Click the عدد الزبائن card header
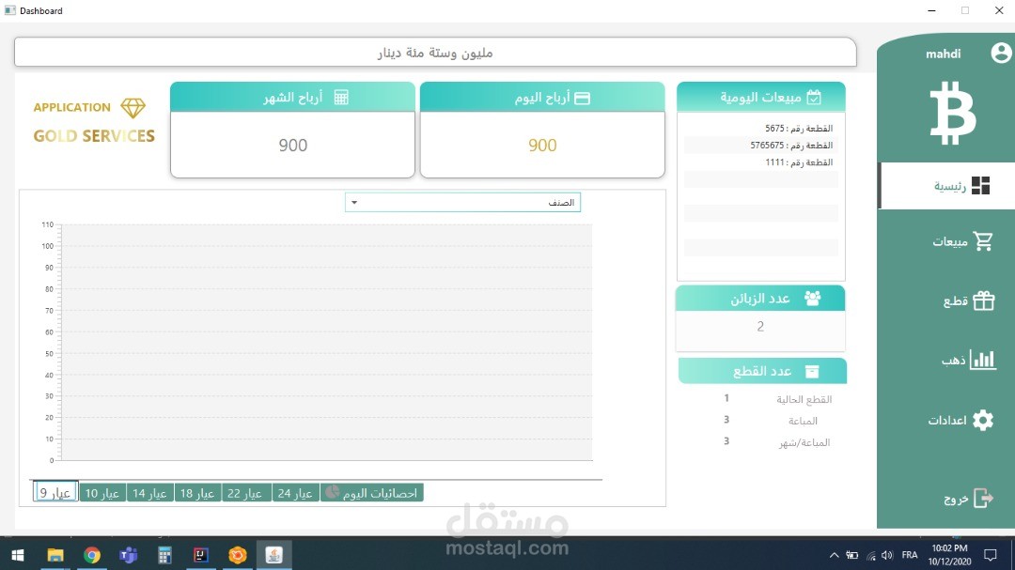1015x570 pixels. pyautogui.click(x=760, y=299)
